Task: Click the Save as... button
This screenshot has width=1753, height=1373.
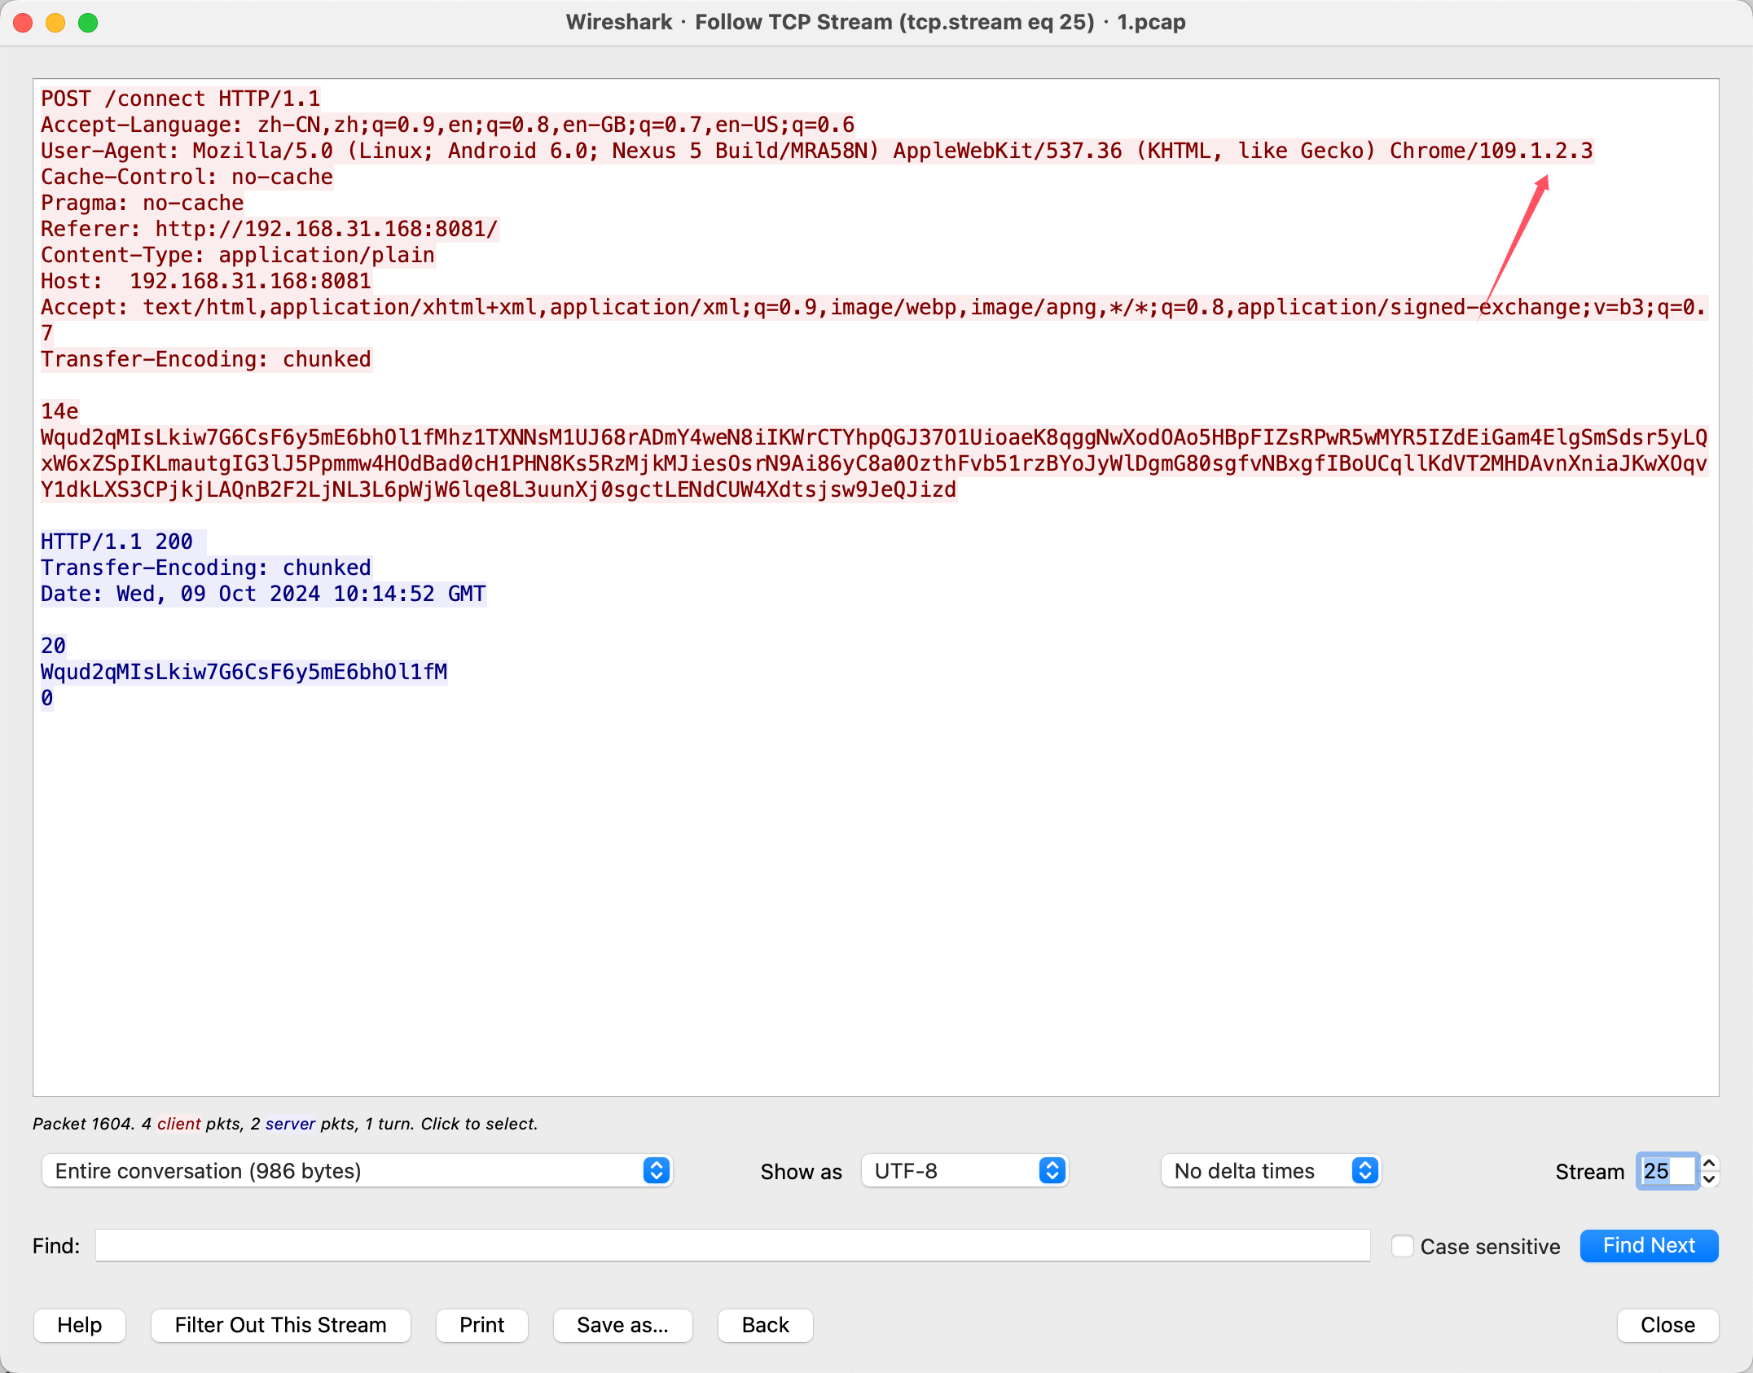Action: pos(622,1325)
